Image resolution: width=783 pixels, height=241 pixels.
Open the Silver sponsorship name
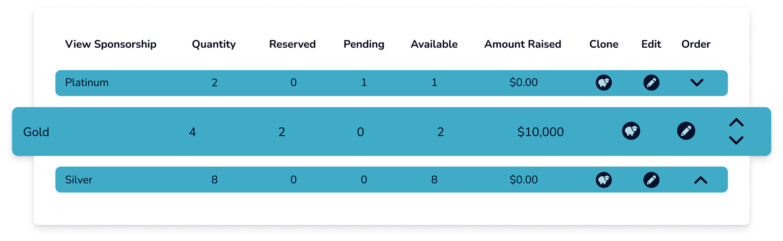(79, 180)
